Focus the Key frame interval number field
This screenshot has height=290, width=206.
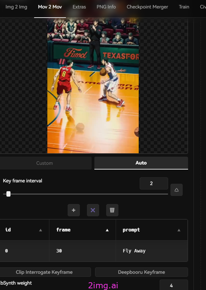point(154,183)
